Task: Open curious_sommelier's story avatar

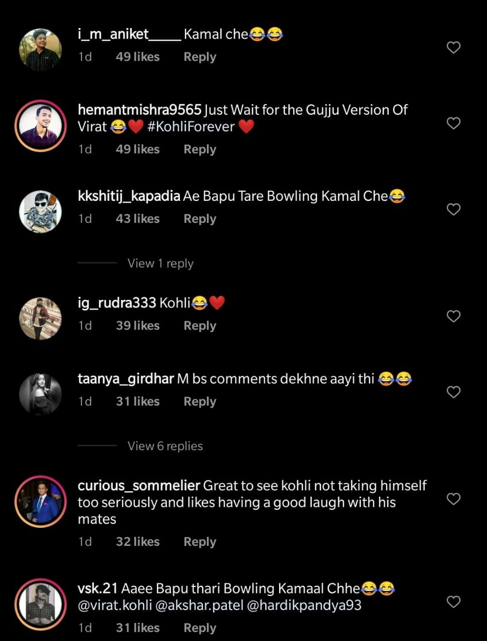Action: (x=40, y=502)
